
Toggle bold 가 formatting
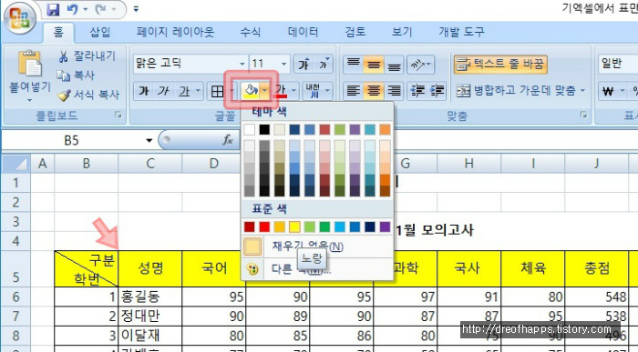point(143,91)
